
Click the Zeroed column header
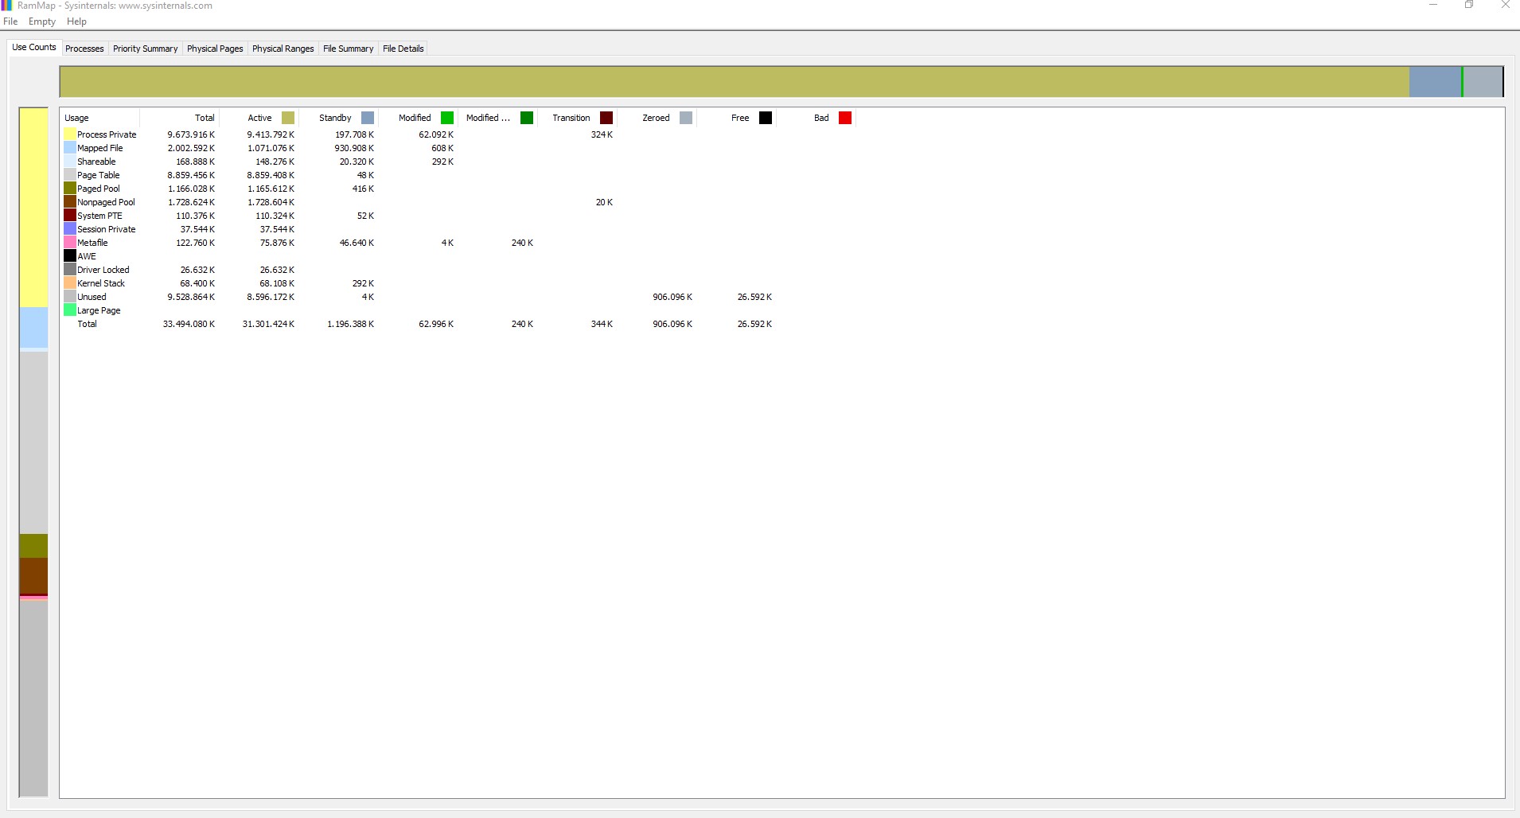(657, 118)
